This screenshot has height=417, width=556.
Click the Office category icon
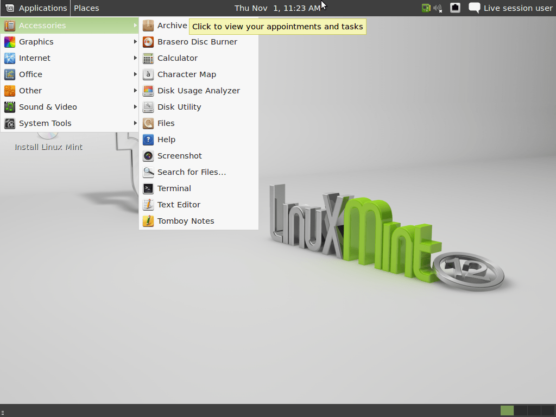coord(10,74)
